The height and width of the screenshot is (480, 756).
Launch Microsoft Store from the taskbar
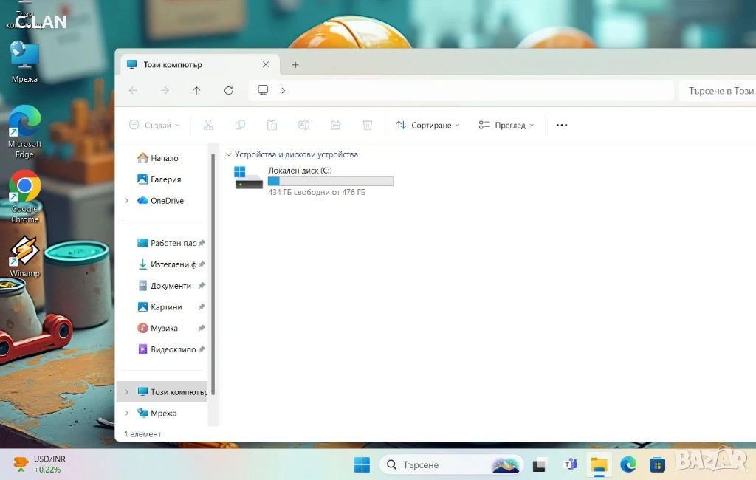point(657,464)
